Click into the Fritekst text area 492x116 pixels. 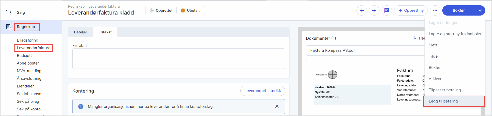coord(178,59)
